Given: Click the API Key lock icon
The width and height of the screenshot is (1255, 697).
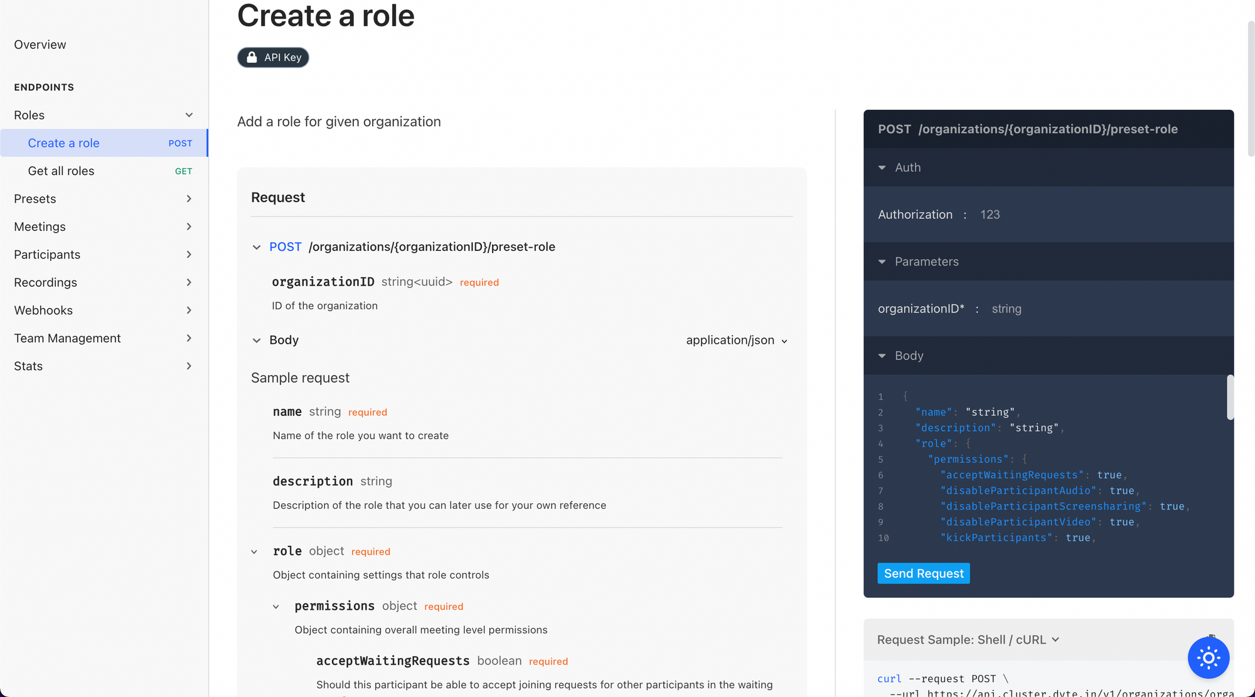Looking at the screenshot, I should [x=252, y=56].
